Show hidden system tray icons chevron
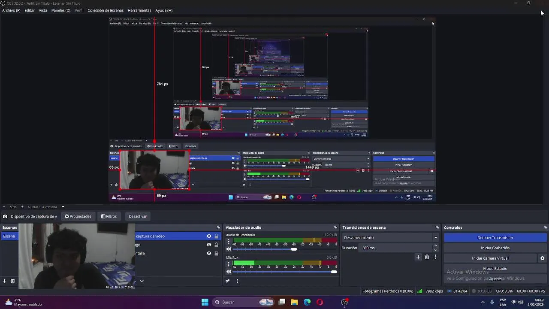 point(483,302)
